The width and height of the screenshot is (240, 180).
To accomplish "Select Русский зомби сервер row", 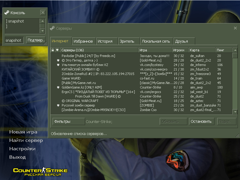I will coord(141,105).
